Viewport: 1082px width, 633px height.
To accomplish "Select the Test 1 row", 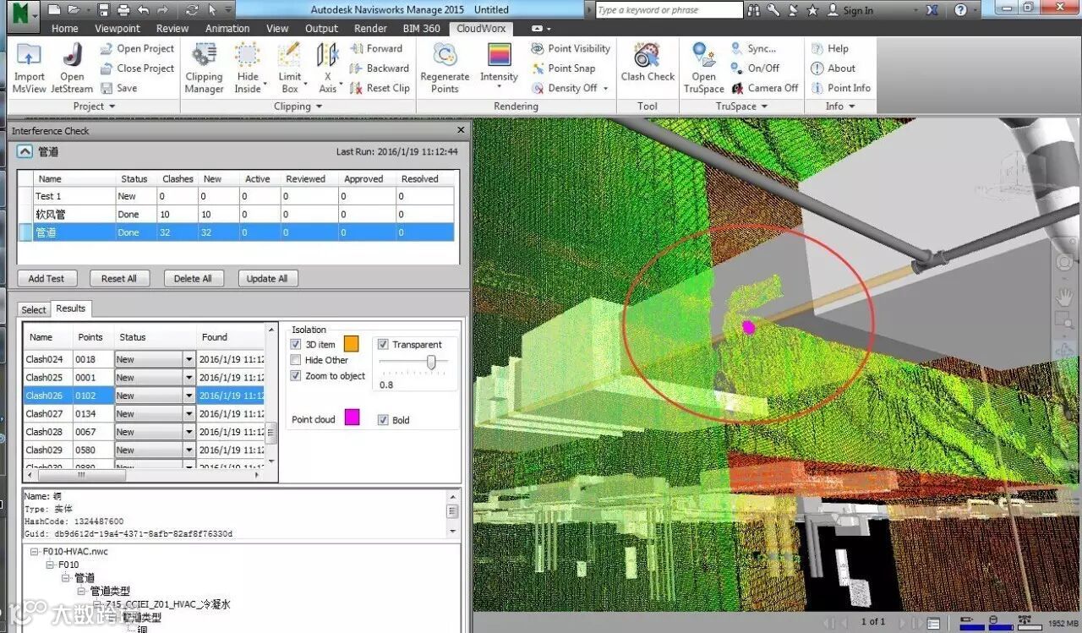I will 237,196.
